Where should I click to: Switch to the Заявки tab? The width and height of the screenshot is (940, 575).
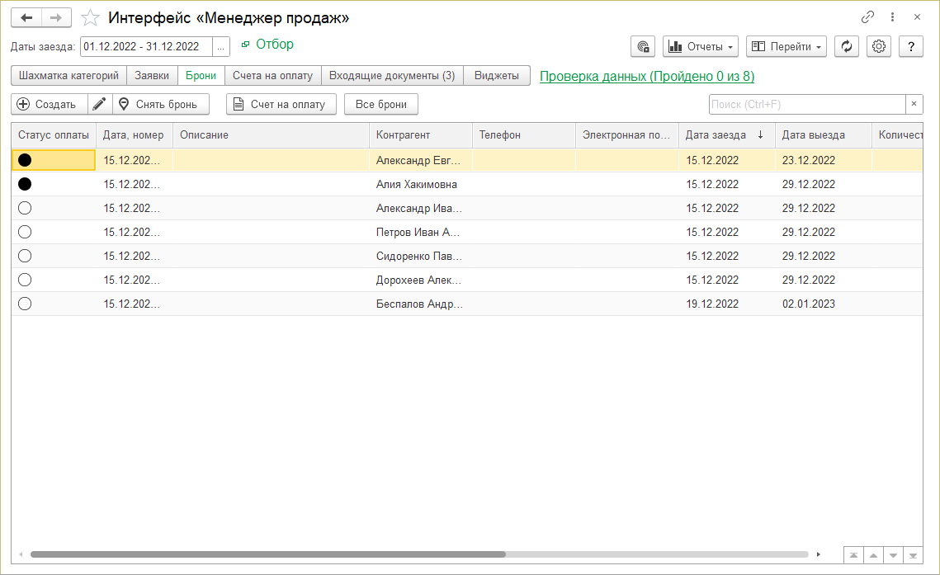click(152, 75)
